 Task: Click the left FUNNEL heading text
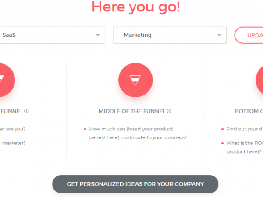pos(11,111)
